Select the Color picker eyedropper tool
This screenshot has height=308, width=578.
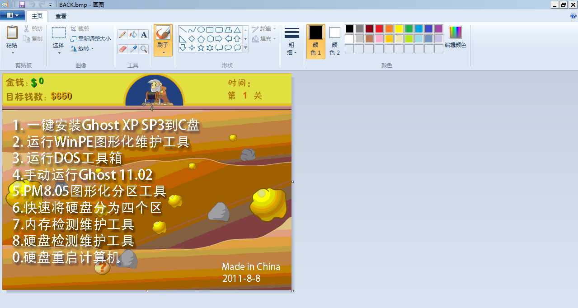click(133, 49)
